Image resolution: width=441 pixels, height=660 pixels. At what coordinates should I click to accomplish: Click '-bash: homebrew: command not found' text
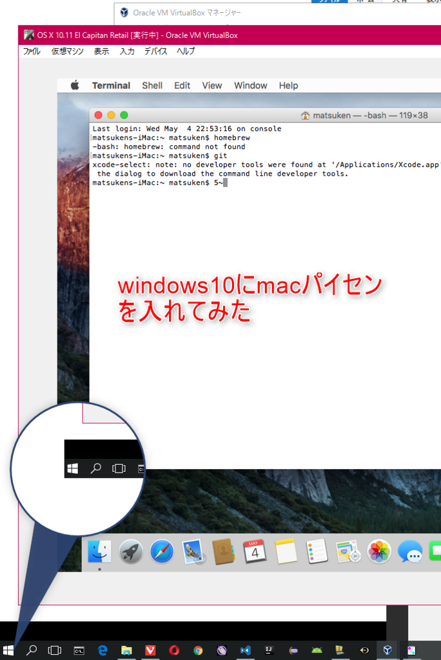168,147
